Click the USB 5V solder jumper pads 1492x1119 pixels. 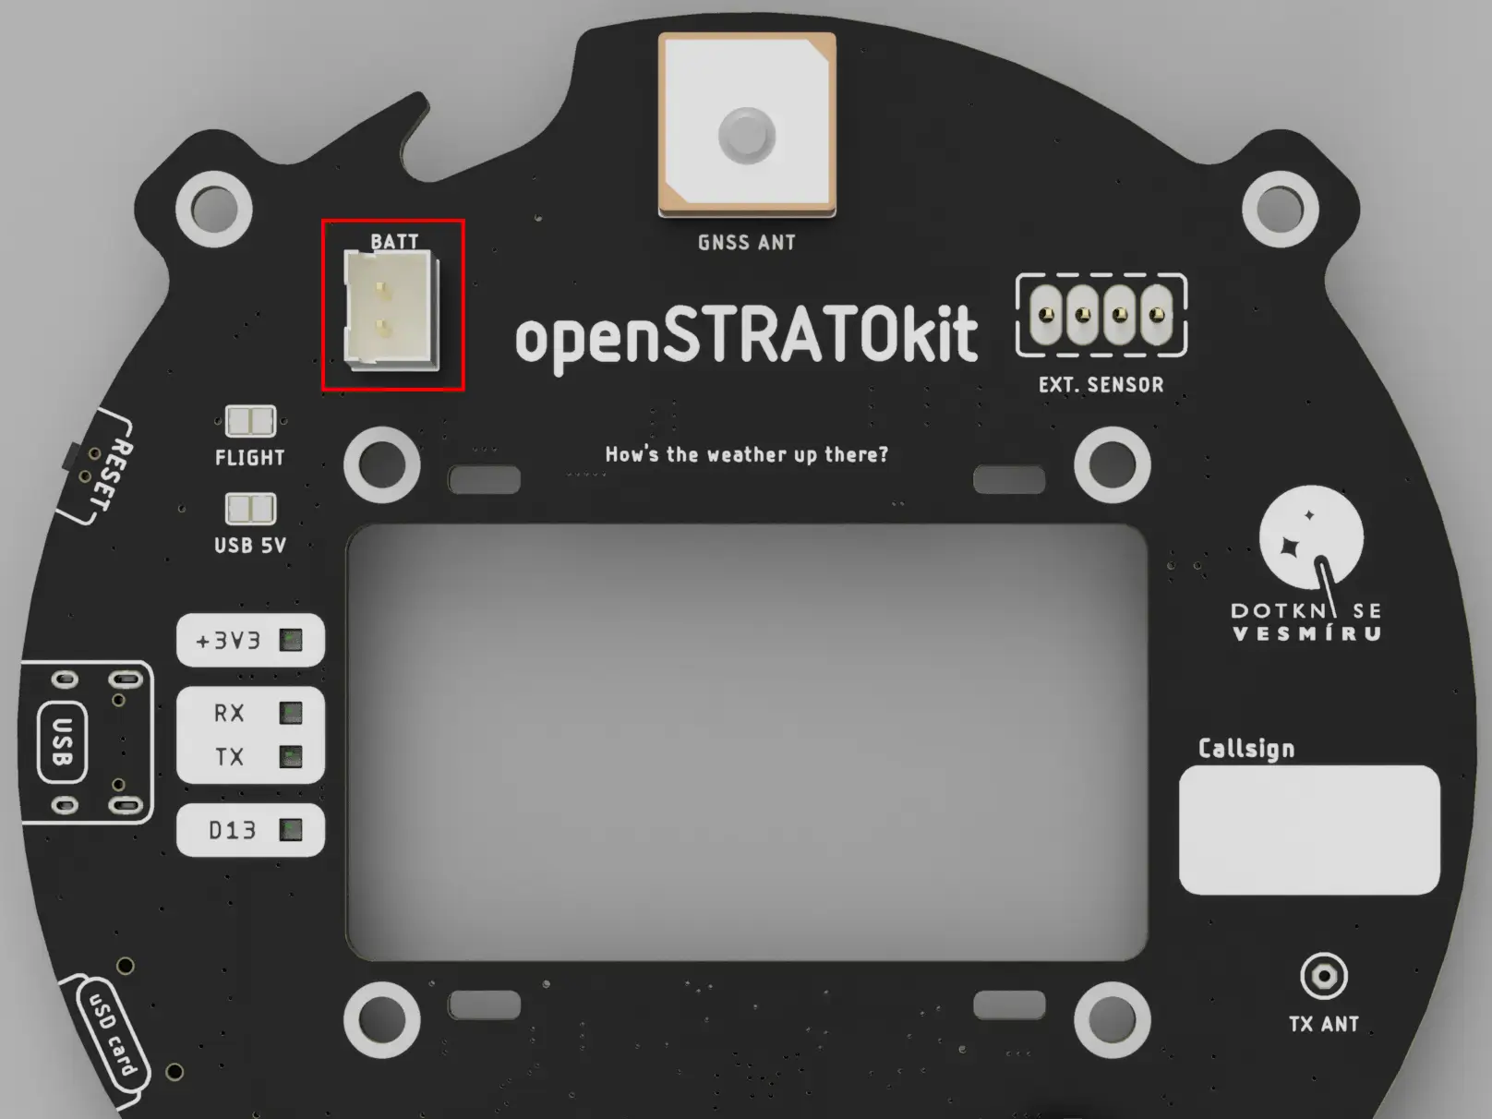pyautogui.click(x=250, y=509)
